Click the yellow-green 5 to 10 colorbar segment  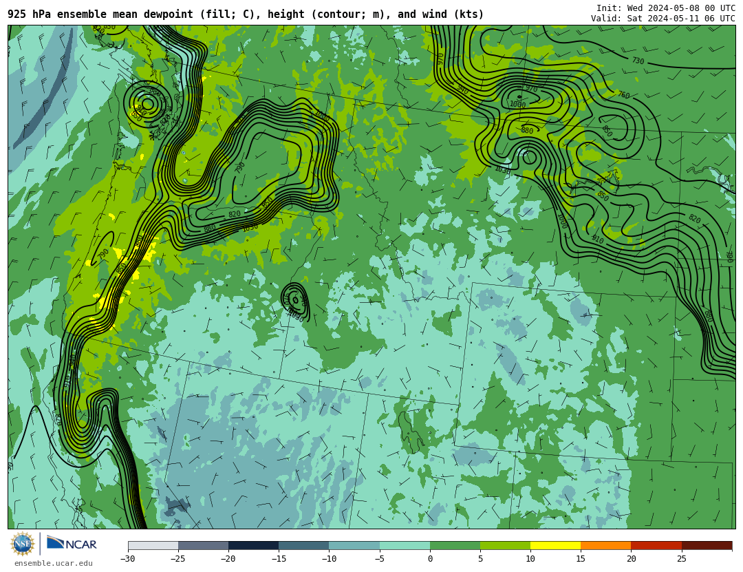click(x=505, y=545)
